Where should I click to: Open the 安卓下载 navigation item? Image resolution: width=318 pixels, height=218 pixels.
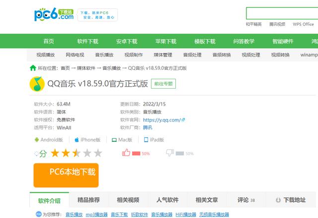pyautogui.click(x=127, y=41)
